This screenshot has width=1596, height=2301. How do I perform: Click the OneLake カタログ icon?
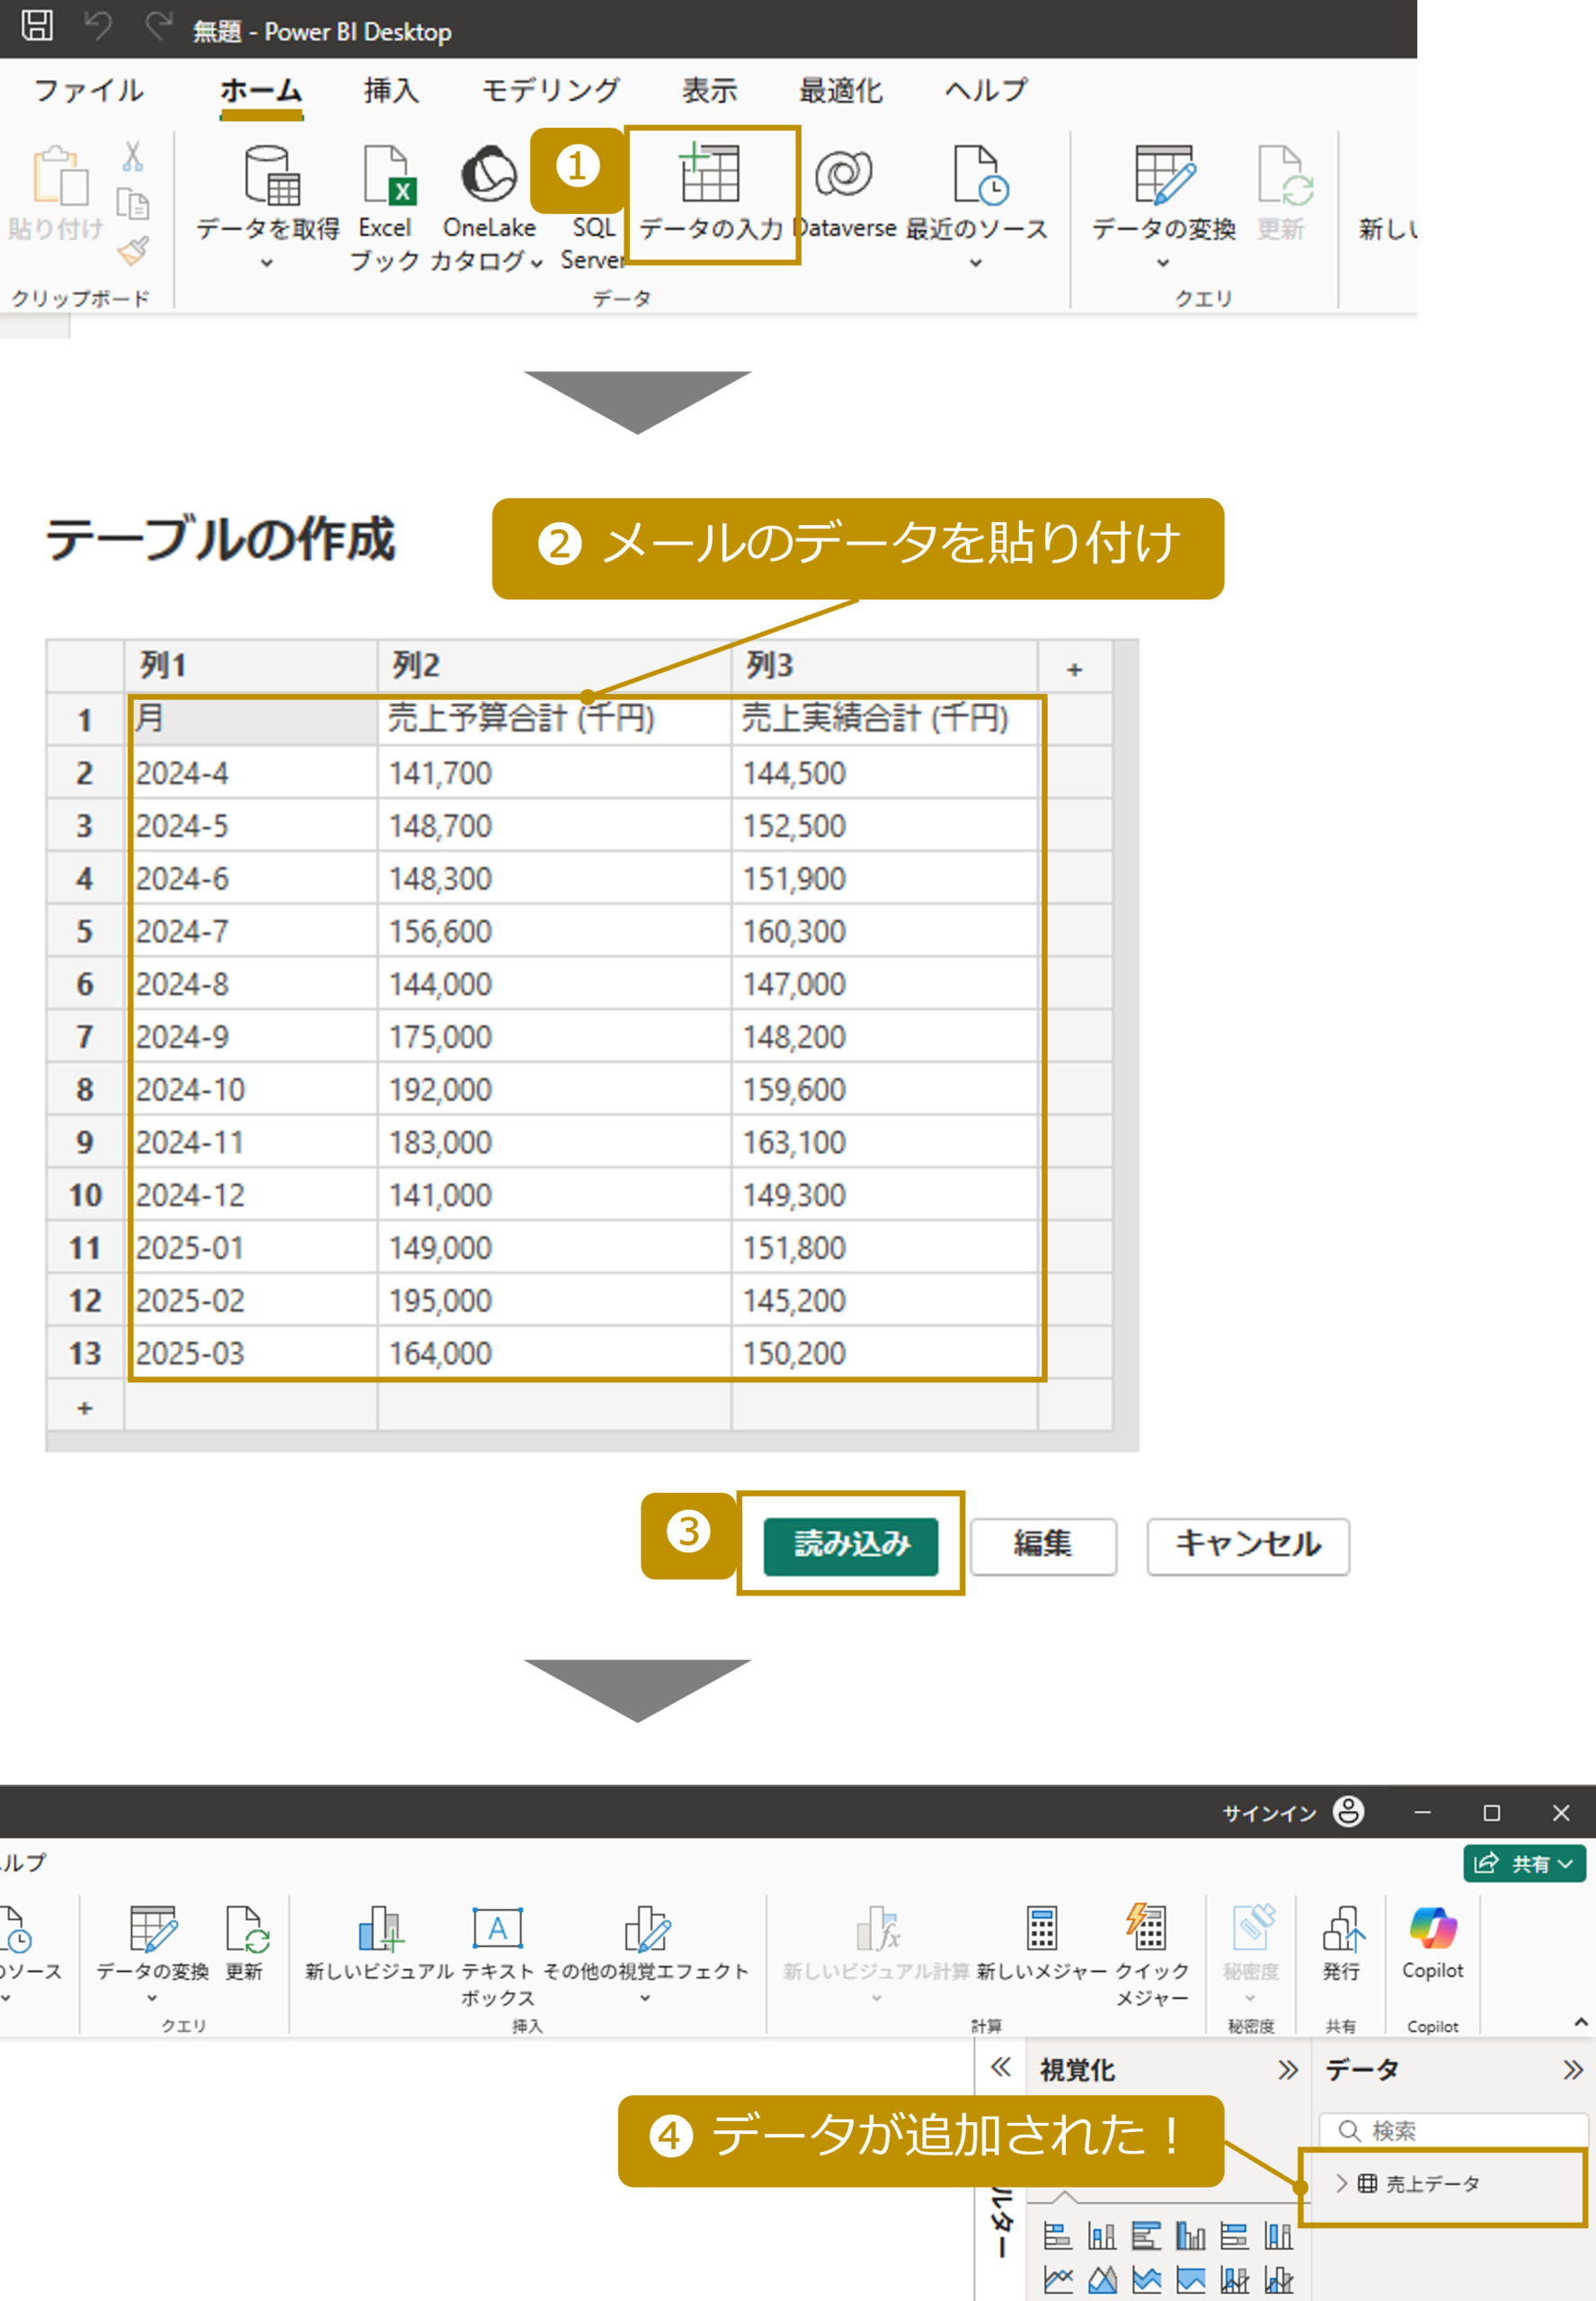coord(488,176)
